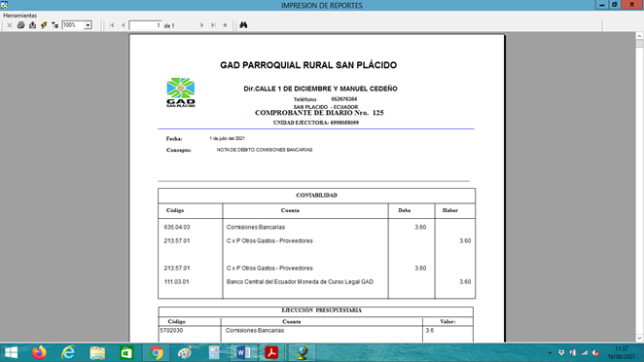Image resolution: width=644 pixels, height=362 pixels.
Task: Click the title 'GAD PARROQUIAL RURAL SAN PLÁCIDO'
Action: pos(308,65)
